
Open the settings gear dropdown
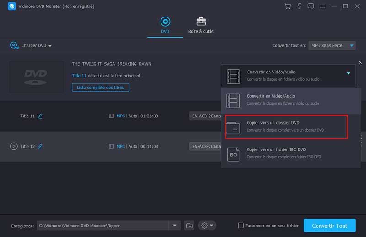[x=207, y=226]
